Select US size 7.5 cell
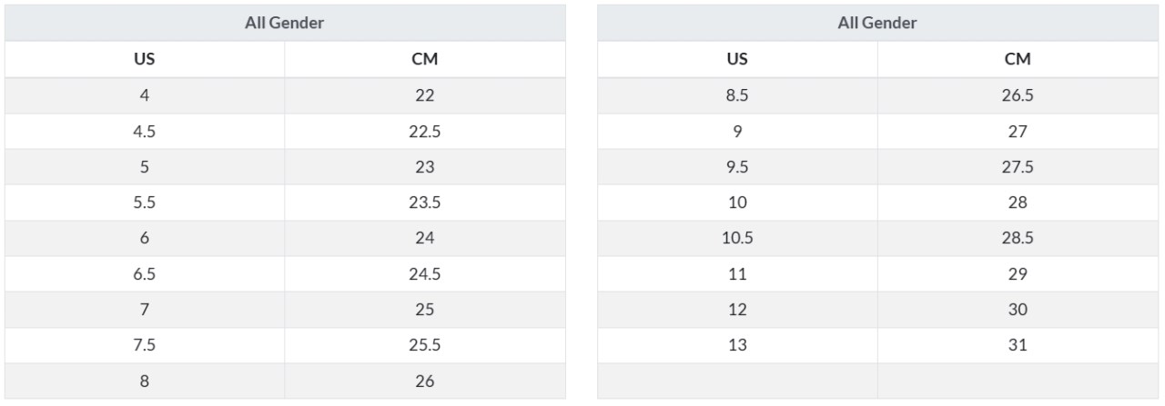 coord(145,345)
